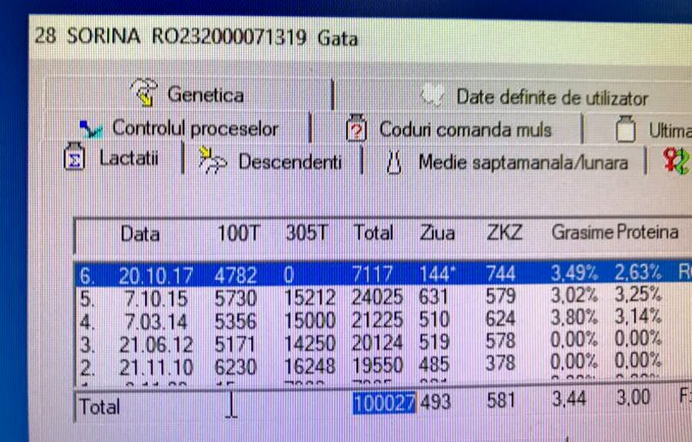Click the 305T value 16248
The height and width of the screenshot is (442, 692).
coord(310,366)
